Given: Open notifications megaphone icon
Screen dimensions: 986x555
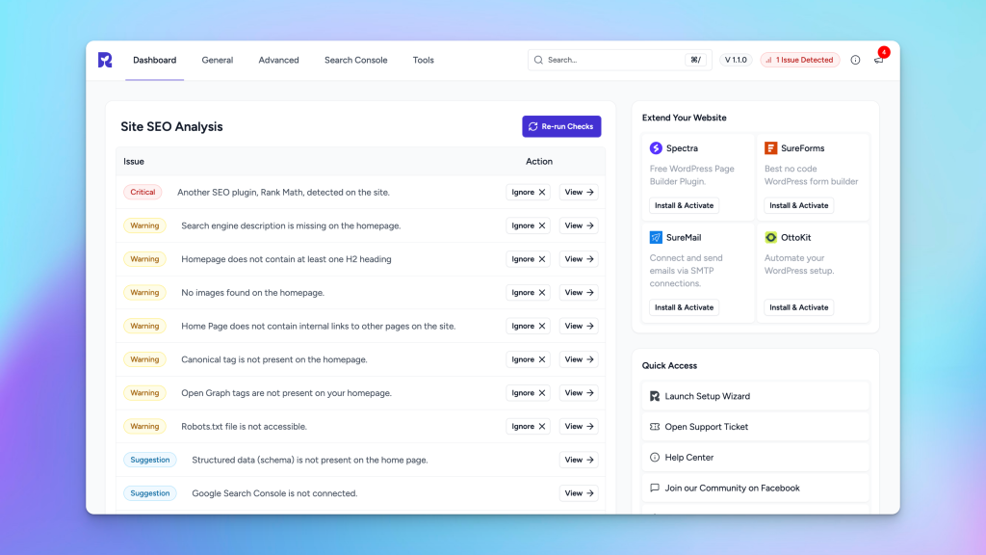Looking at the screenshot, I should tap(878, 60).
